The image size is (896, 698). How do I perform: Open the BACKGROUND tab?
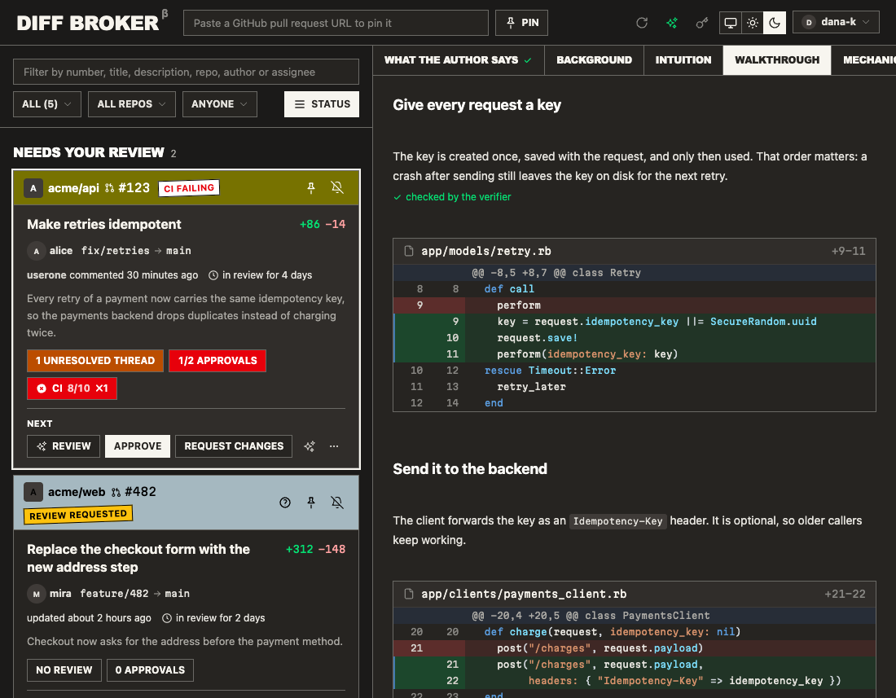595,60
